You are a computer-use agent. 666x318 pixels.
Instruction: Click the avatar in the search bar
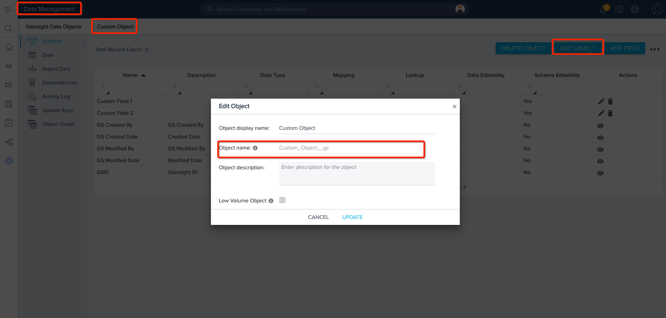point(460,9)
